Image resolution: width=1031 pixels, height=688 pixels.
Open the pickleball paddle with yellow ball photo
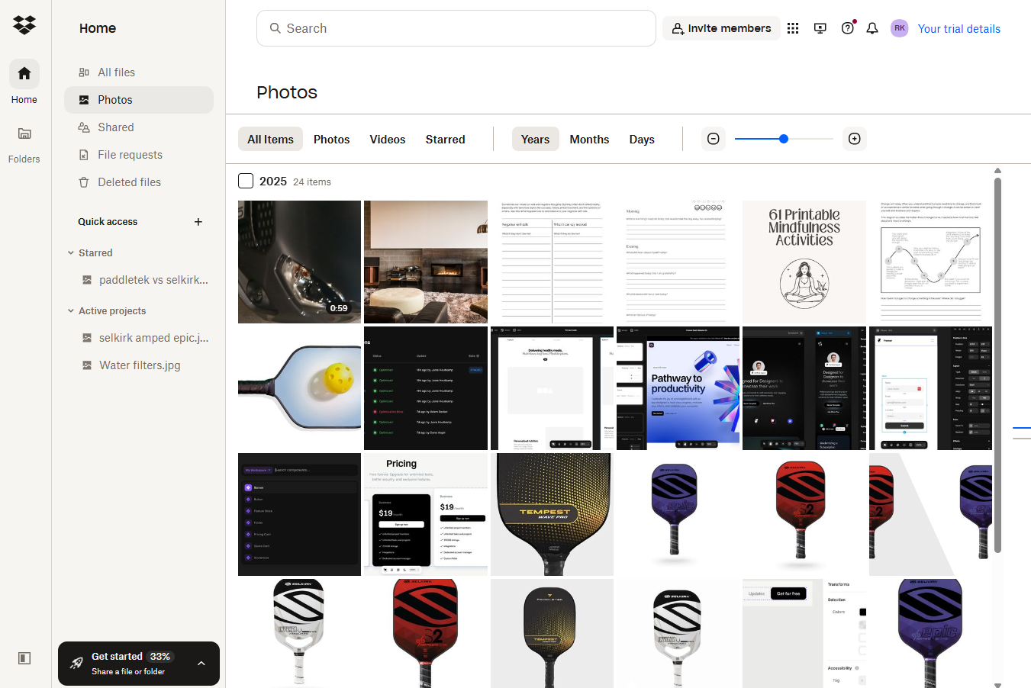click(299, 388)
